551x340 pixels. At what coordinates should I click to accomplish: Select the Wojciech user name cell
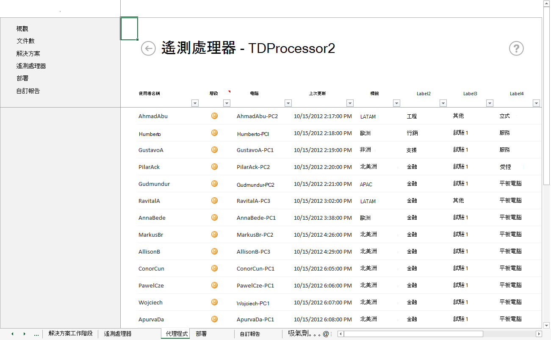(x=150, y=302)
